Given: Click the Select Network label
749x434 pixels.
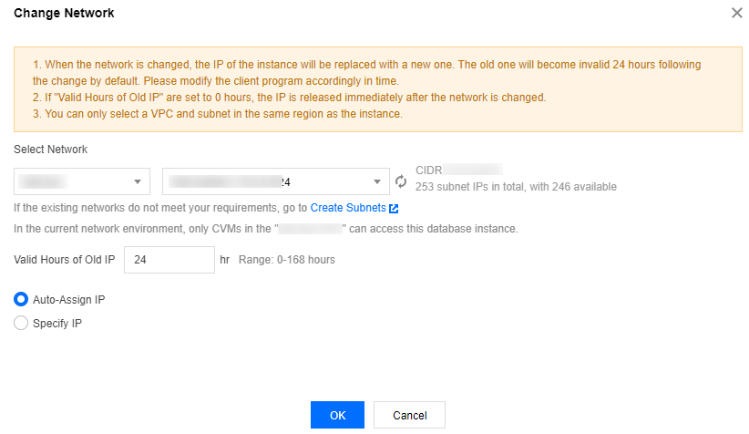Looking at the screenshot, I should tap(51, 149).
